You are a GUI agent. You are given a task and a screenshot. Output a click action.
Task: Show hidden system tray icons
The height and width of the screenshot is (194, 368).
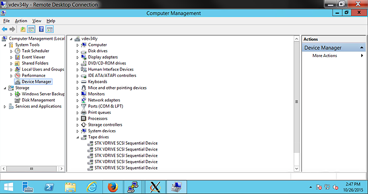tap(310, 187)
